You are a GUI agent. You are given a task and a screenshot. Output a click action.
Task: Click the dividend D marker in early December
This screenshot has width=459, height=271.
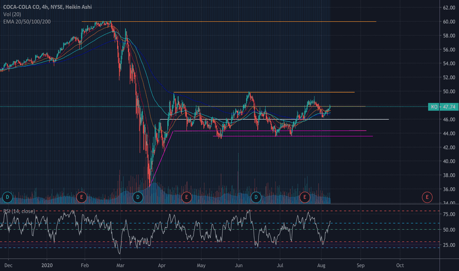(7, 197)
